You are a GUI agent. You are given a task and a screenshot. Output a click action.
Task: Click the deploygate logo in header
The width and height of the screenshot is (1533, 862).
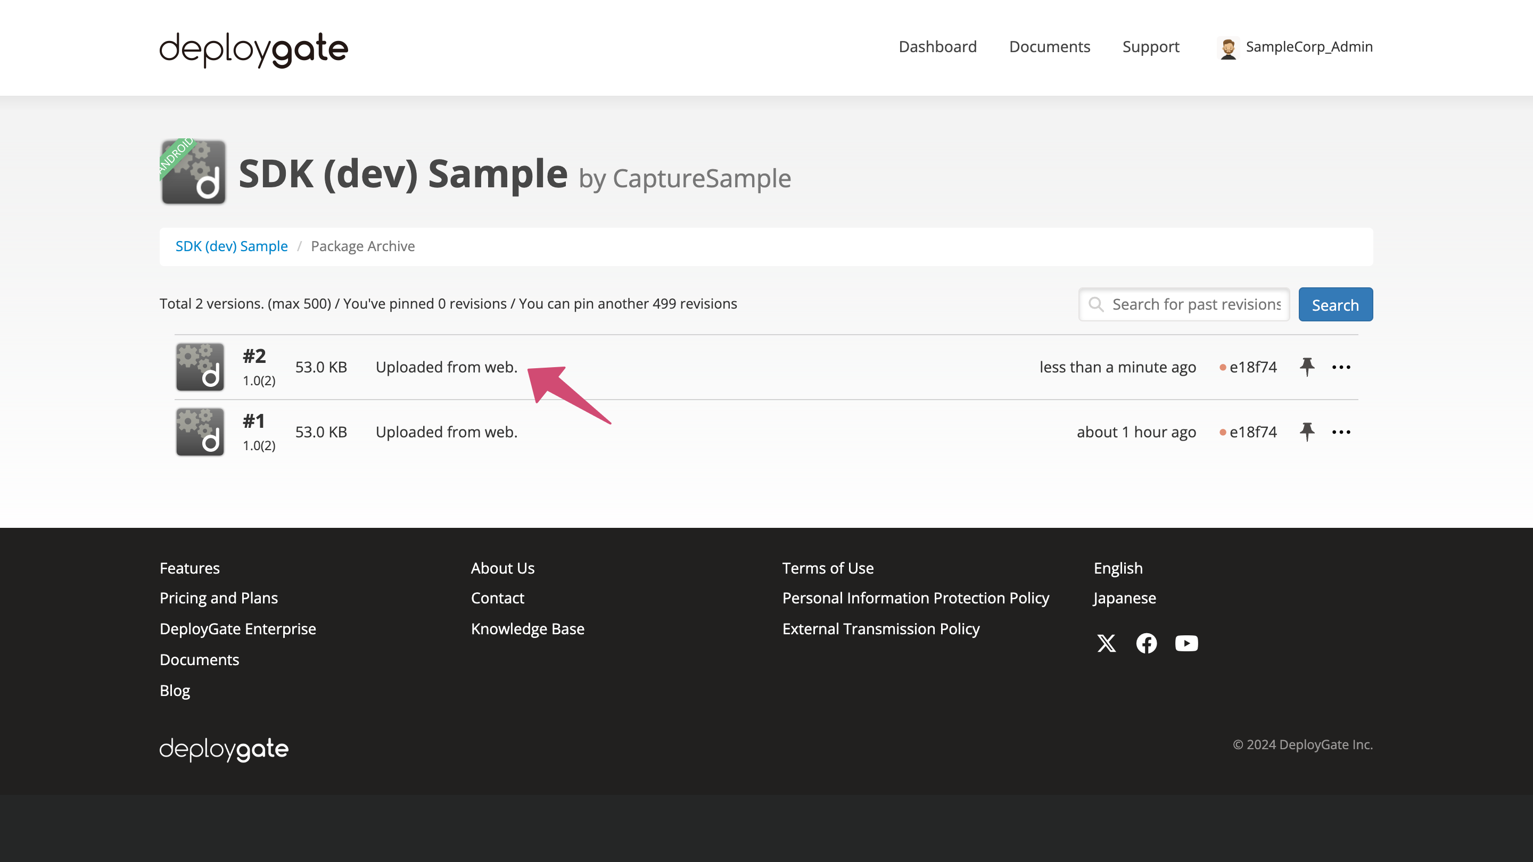253,49
